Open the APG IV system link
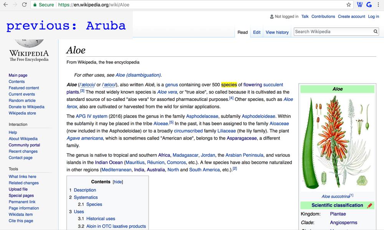This screenshot has height=230, width=384. pyautogui.click(x=92, y=117)
